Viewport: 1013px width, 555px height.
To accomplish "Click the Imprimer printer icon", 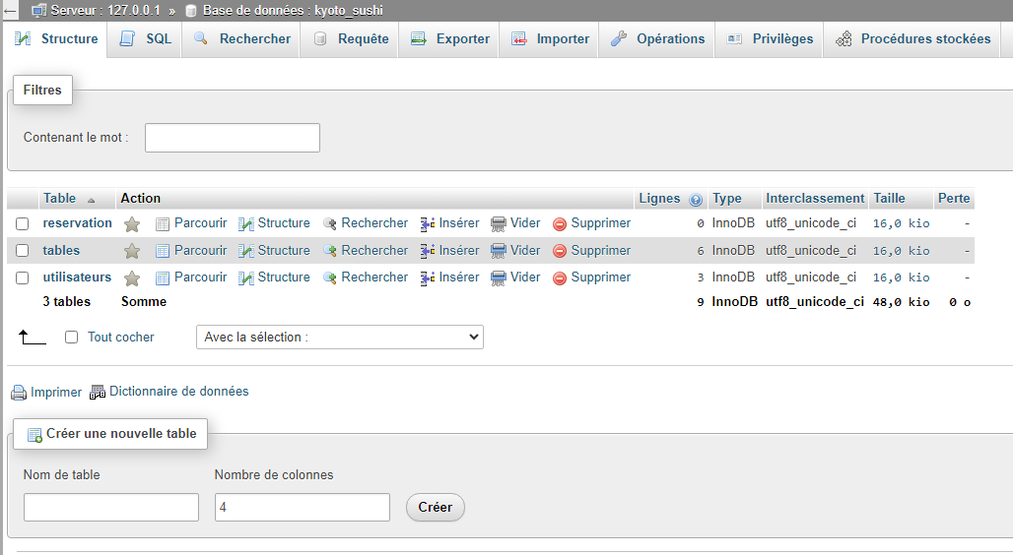I will [x=19, y=393].
